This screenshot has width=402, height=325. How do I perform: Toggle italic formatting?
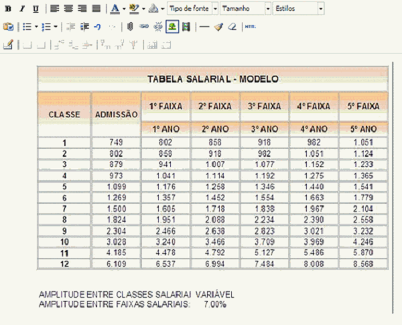point(21,9)
